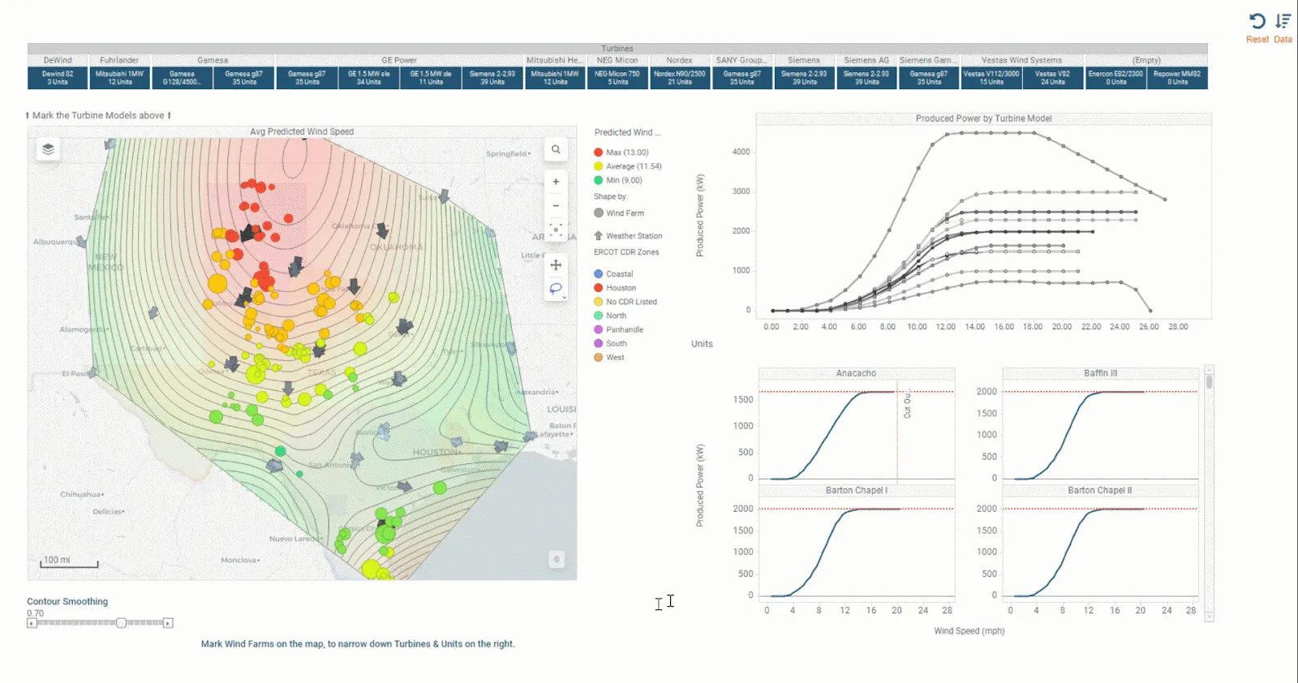Mark Gamesa g87 tile under Gamesa
Image resolution: width=1298 pixels, height=683 pixels.
(x=243, y=78)
